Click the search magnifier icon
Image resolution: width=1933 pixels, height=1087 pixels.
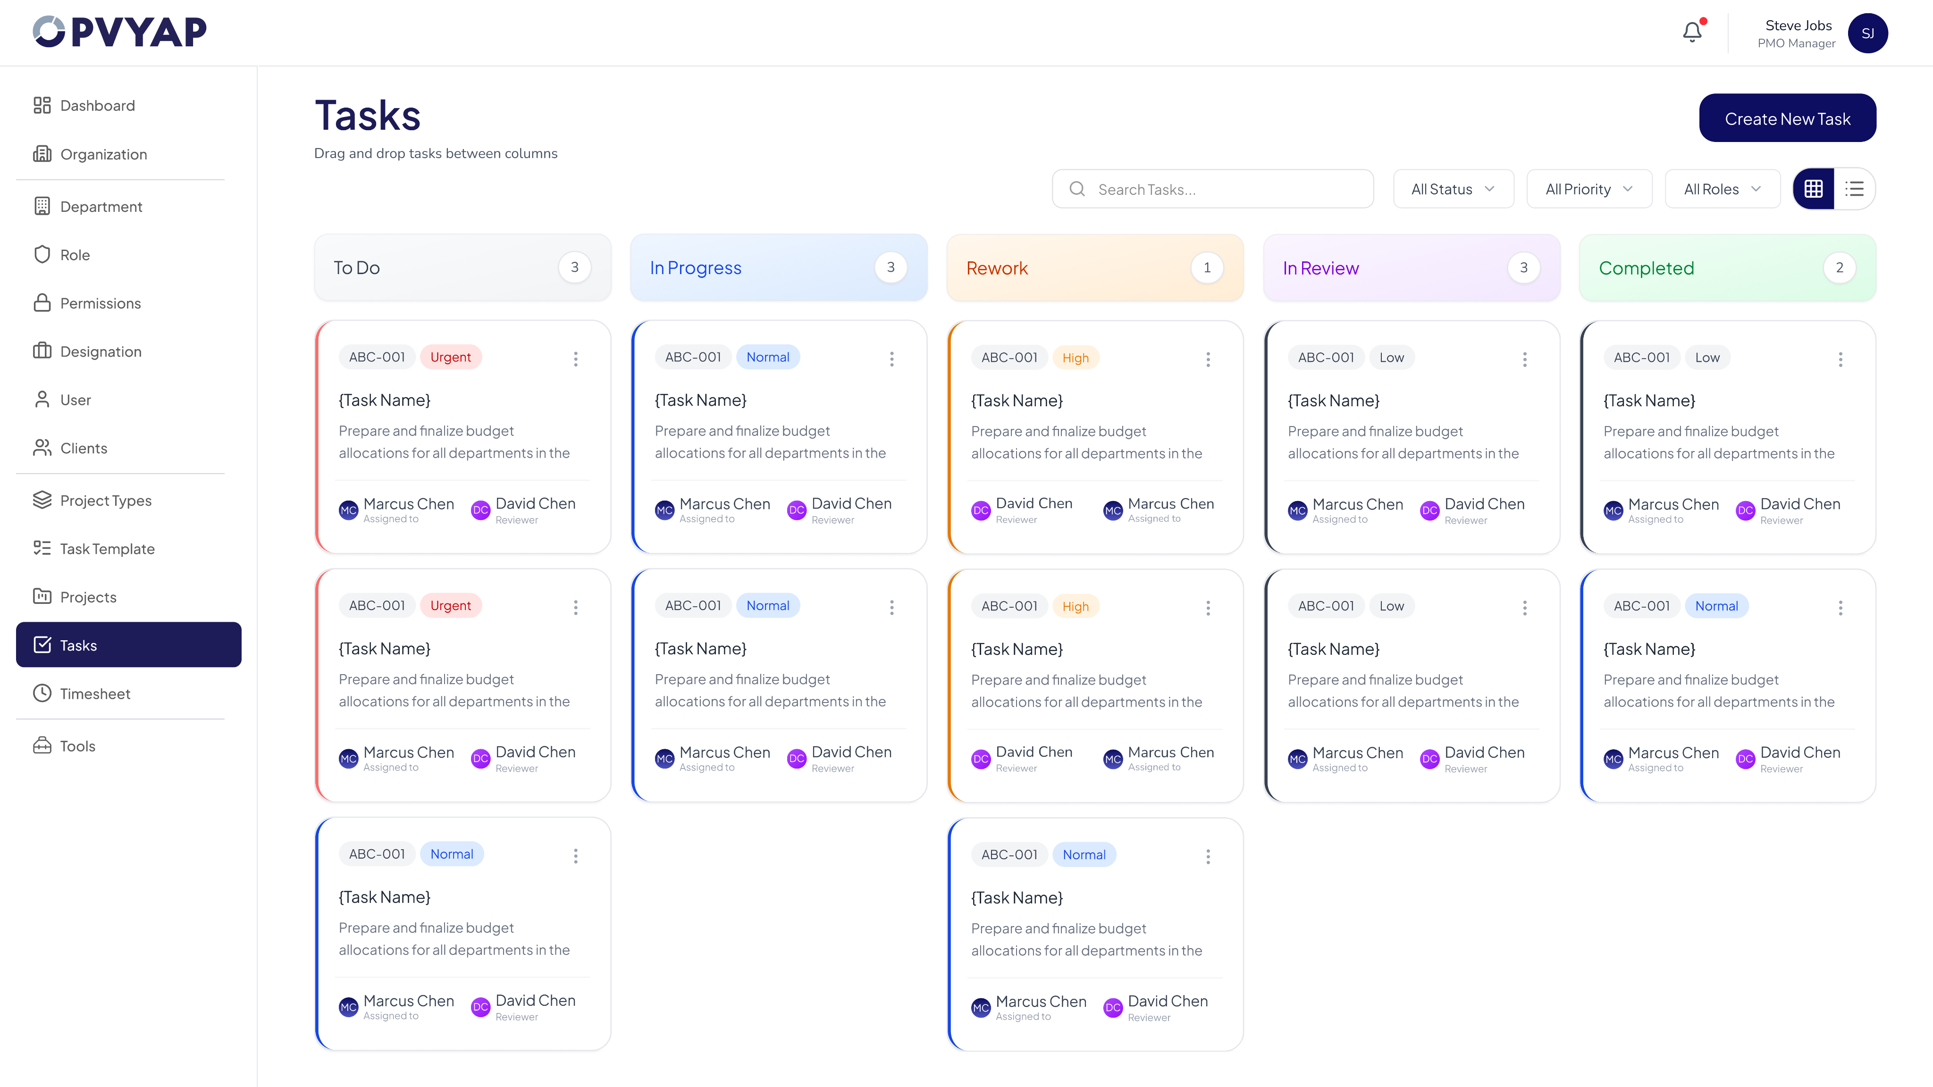[x=1077, y=188]
